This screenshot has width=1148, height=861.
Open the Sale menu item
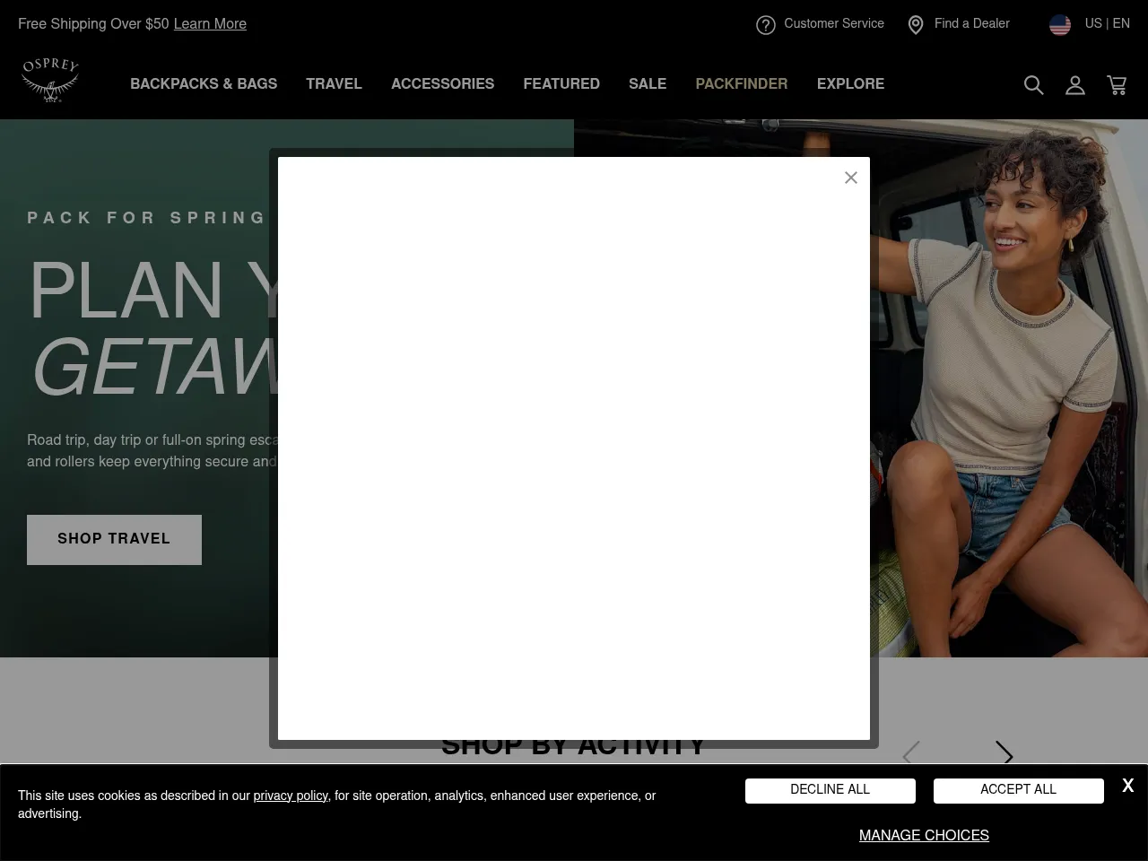tap(647, 84)
